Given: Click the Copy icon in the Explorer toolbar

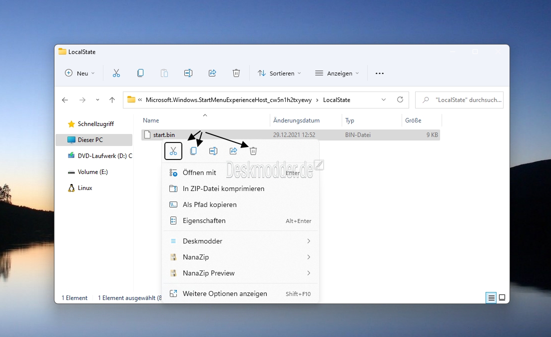Looking at the screenshot, I should pos(140,73).
